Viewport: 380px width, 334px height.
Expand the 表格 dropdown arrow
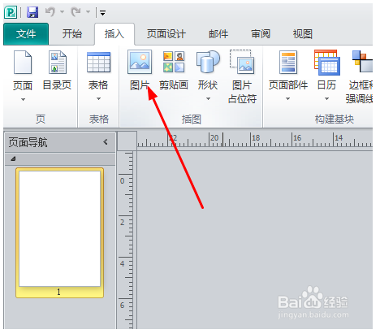(x=98, y=98)
